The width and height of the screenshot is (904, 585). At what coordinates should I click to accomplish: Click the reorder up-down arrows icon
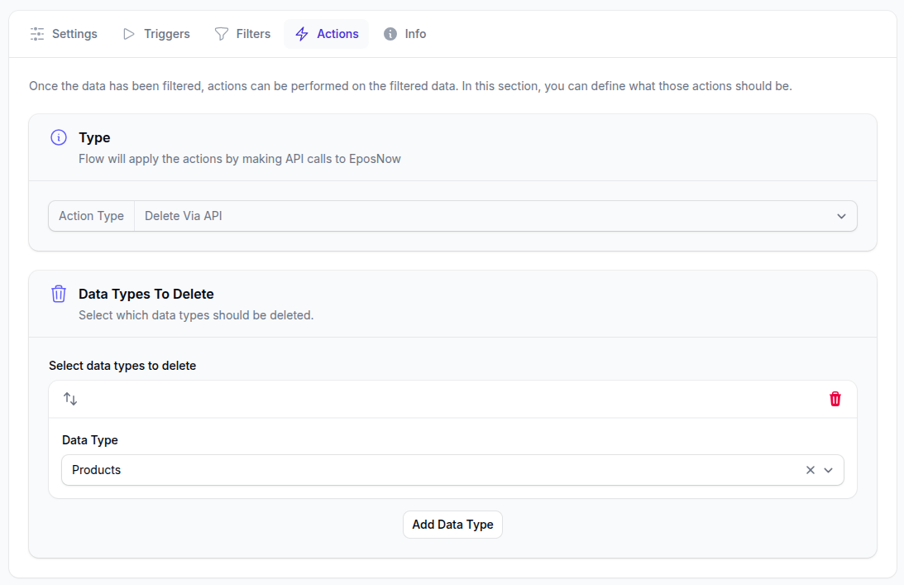[70, 399]
